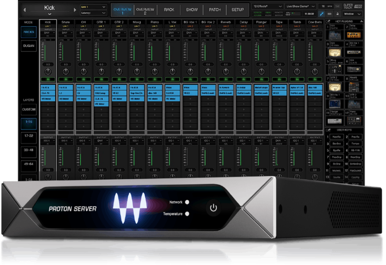Viewport: 386px width, 265px height.
Task: Toggle the IN button on the OH rack
Action: 83,79
